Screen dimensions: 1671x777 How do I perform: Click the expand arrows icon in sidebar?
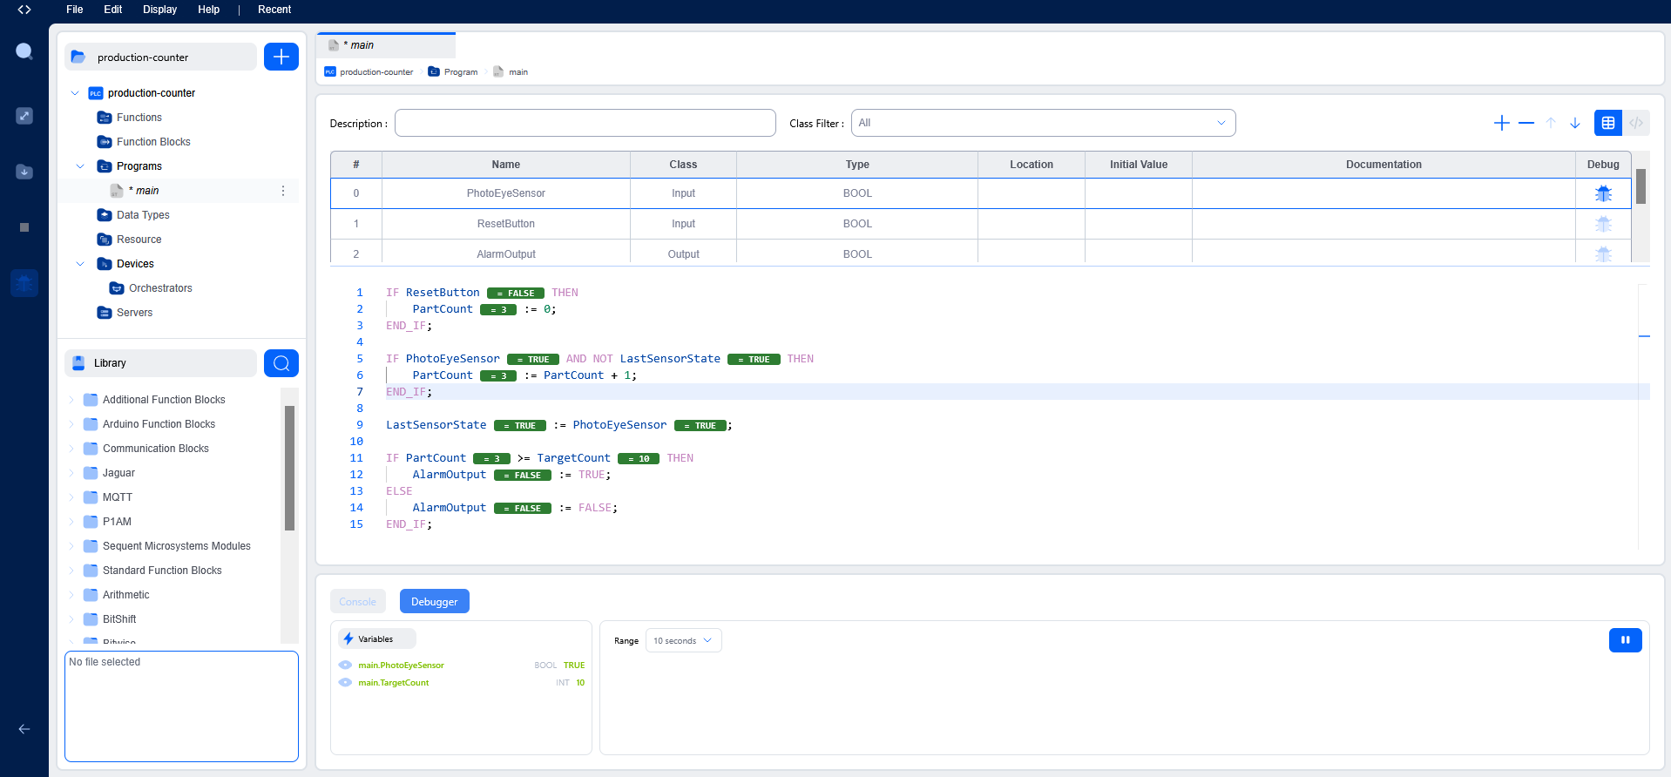pos(24,116)
